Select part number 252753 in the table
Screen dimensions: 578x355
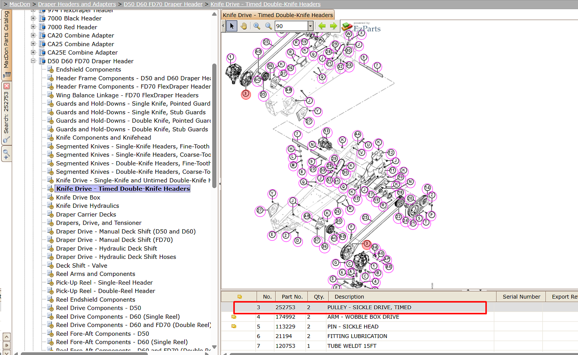tap(285, 307)
